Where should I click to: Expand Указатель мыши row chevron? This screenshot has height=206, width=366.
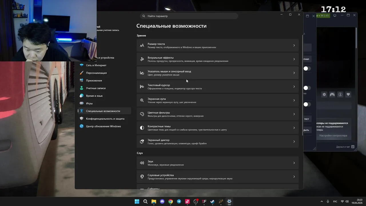pyautogui.click(x=294, y=73)
